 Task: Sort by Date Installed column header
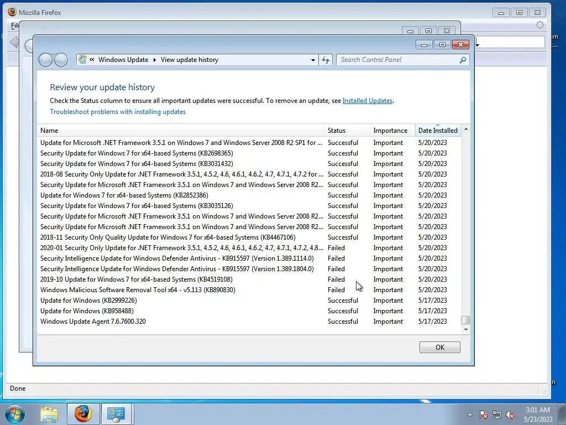tap(438, 131)
